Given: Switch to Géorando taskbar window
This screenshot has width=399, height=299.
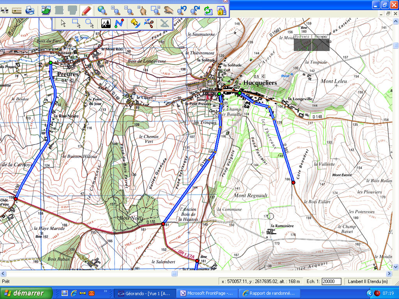Looking at the screenshot, I should pos(145,294).
